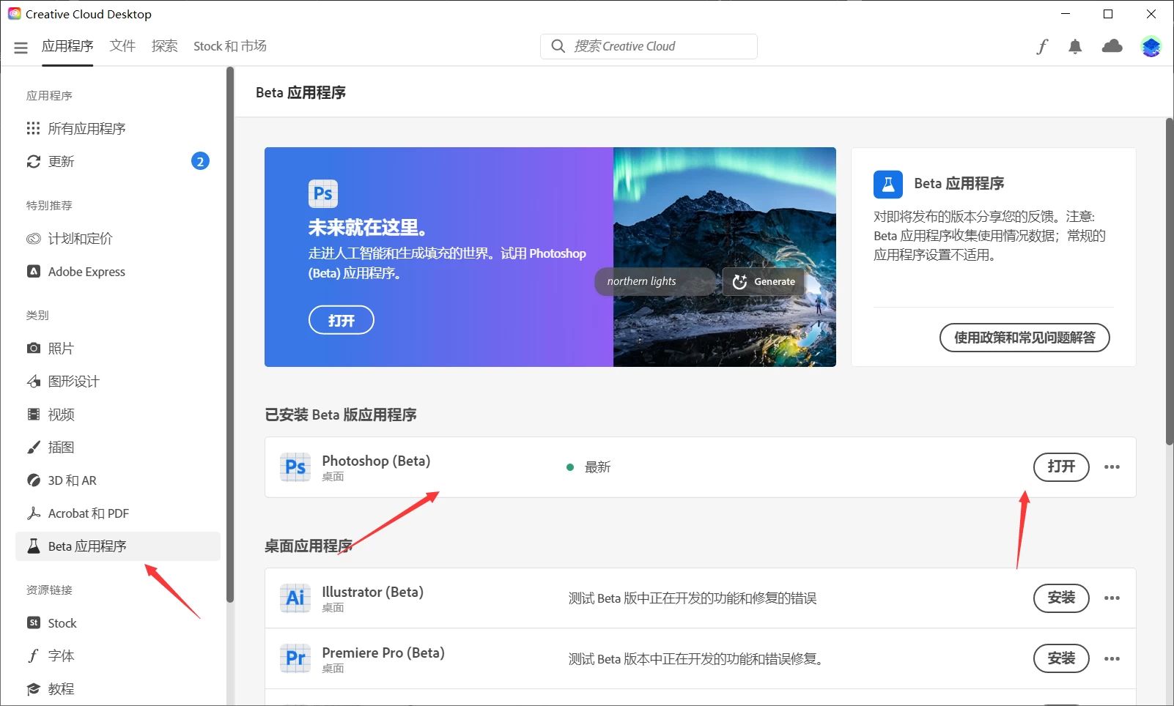Open the user profile avatar
1174x706 pixels.
coord(1151,47)
